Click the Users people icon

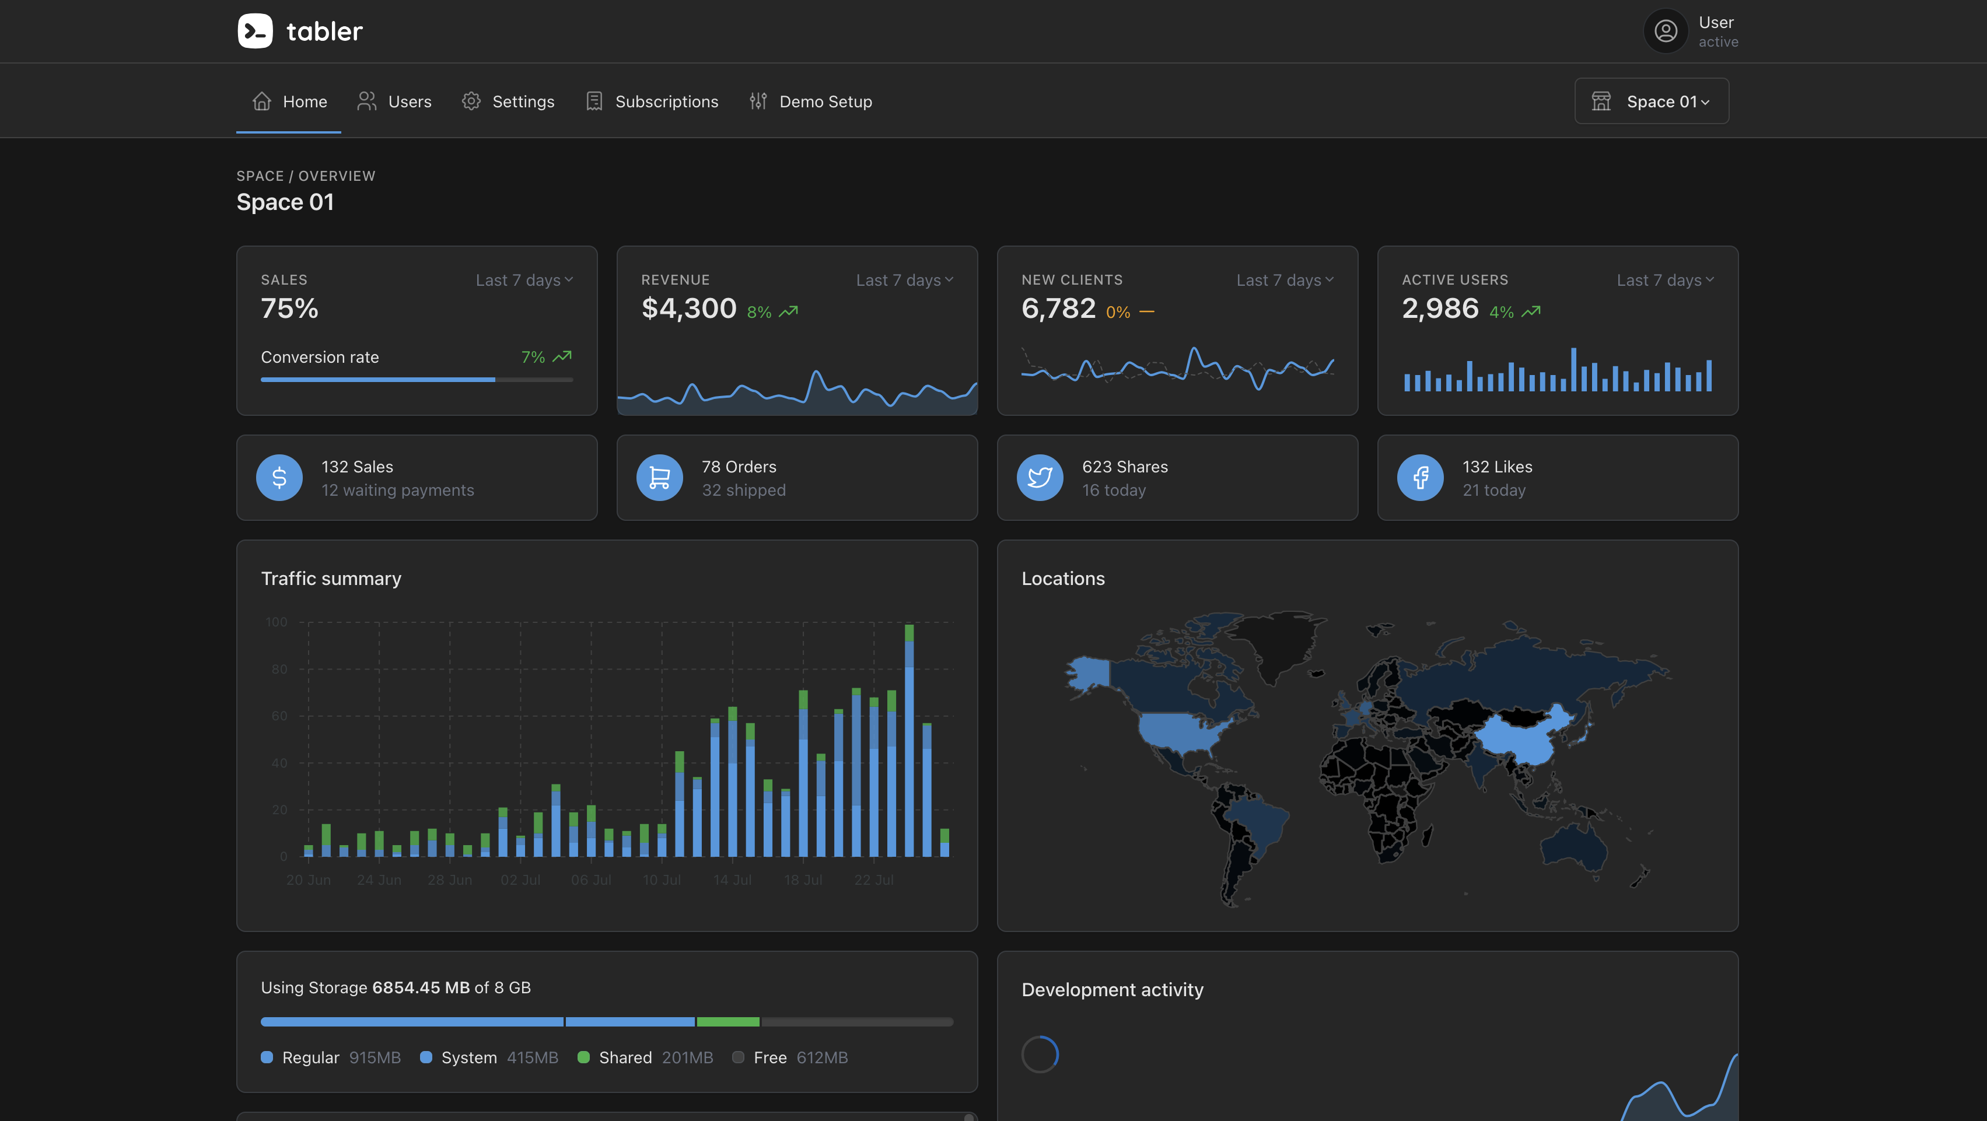click(367, 101)
